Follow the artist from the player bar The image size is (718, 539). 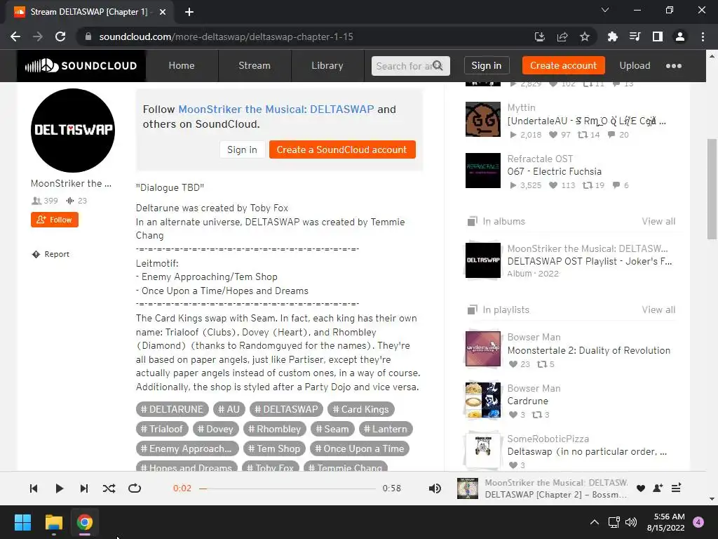pyautogui.click(x=658, y=488)
